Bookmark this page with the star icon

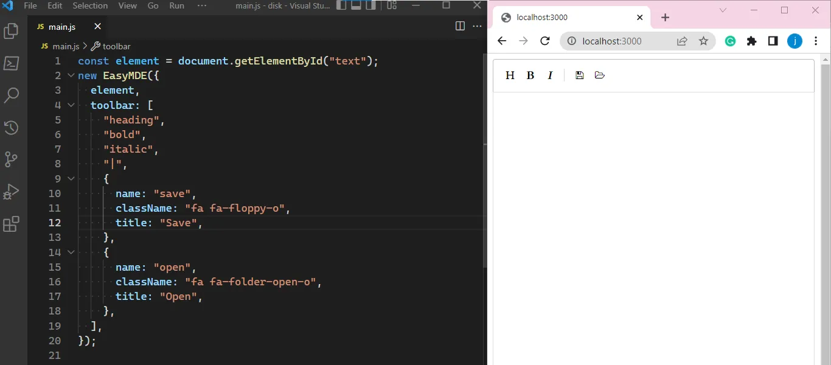(703, 41)
